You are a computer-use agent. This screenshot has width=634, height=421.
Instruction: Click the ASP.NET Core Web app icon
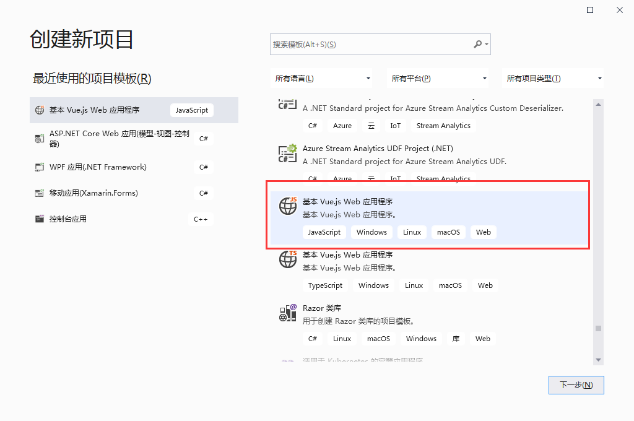pos(40,139)
